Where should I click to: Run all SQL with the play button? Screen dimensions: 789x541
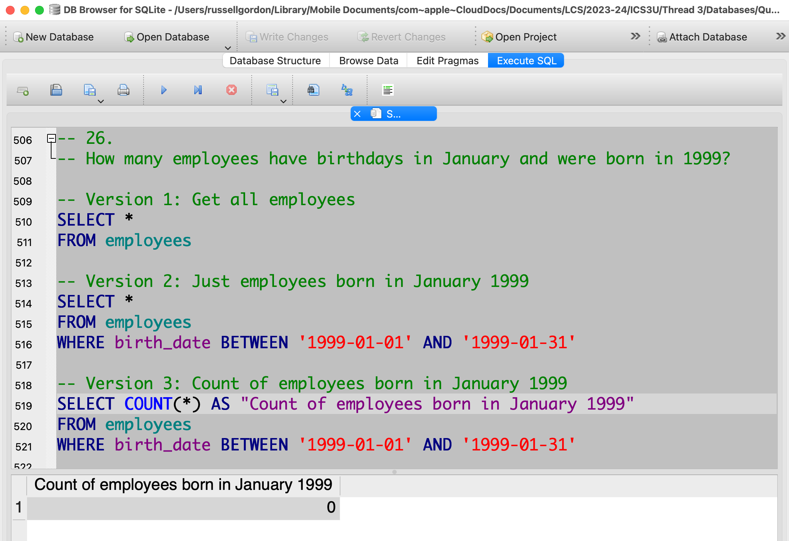pyautogui.click(x=164, y=90)
